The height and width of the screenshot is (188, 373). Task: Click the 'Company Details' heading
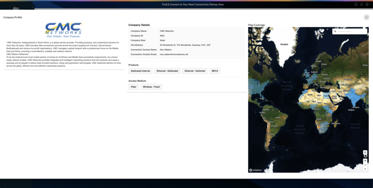[x=139, y=25]
